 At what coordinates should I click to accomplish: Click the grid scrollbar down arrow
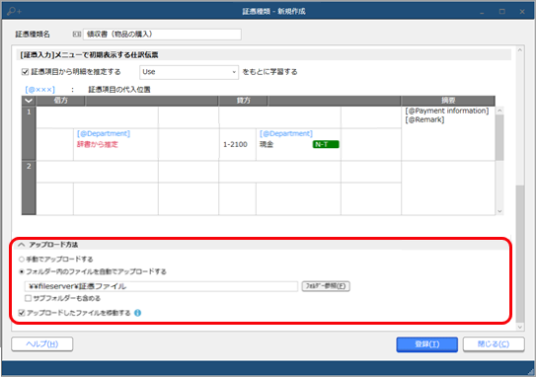(x=499, y=211)
